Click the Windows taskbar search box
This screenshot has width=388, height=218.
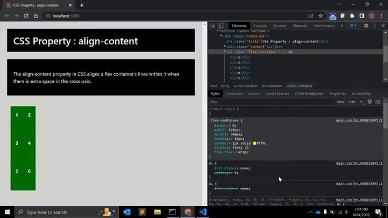[x=67, y=212]
